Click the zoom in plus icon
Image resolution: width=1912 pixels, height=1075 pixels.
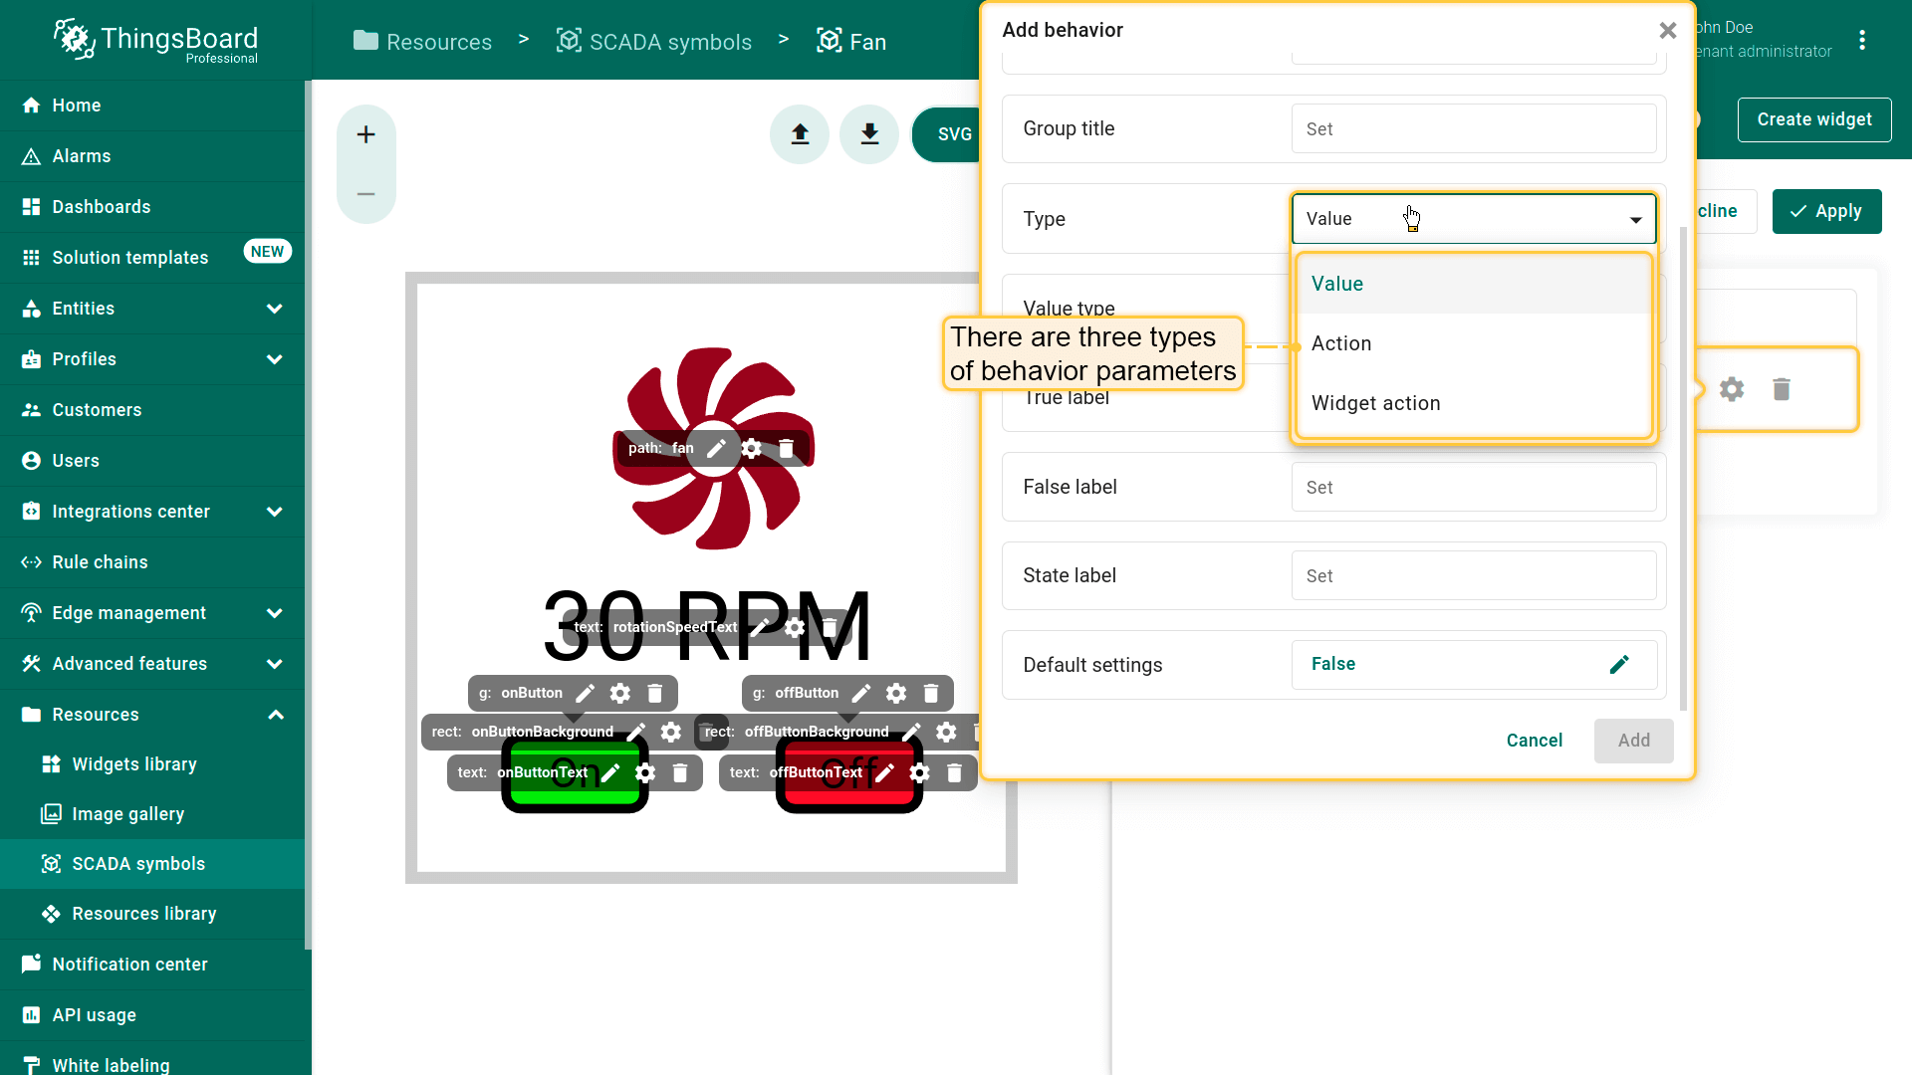click(365, 134)
